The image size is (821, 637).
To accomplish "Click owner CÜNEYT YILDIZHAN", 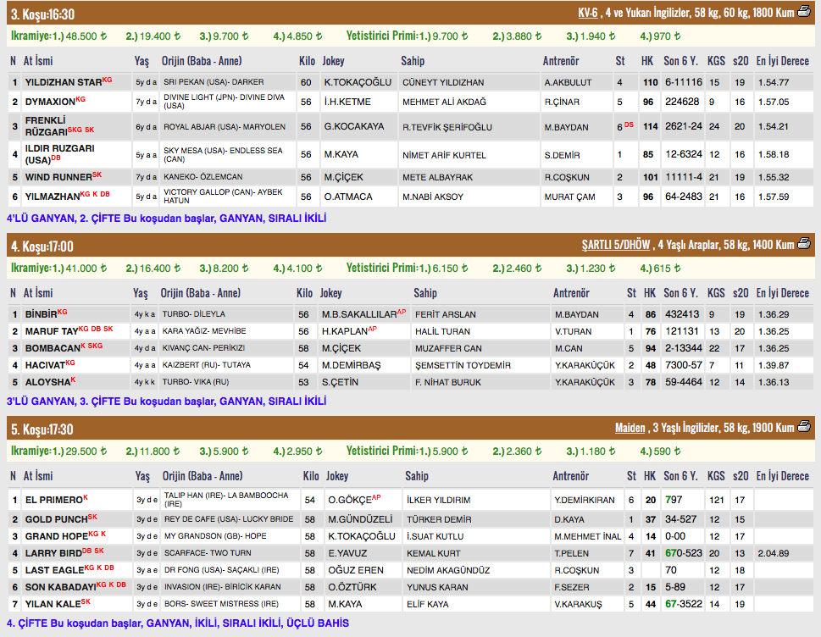I will (x=443, y=82).
